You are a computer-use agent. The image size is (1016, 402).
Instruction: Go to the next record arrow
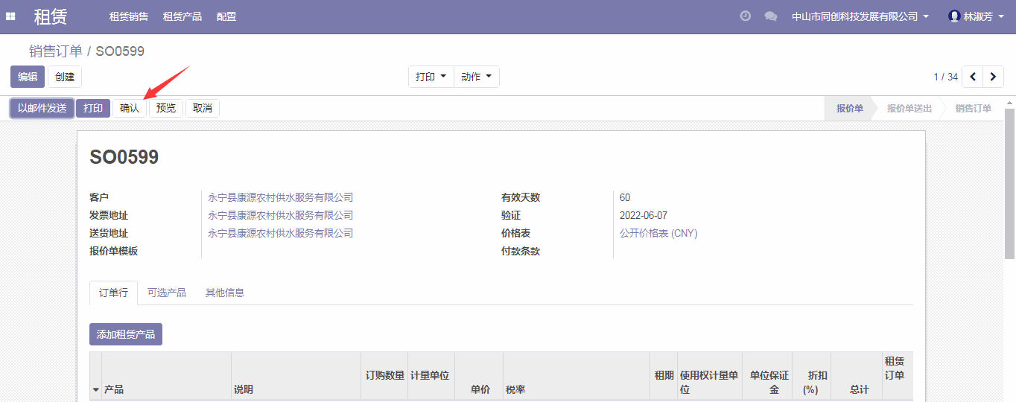tap(993, 77)
